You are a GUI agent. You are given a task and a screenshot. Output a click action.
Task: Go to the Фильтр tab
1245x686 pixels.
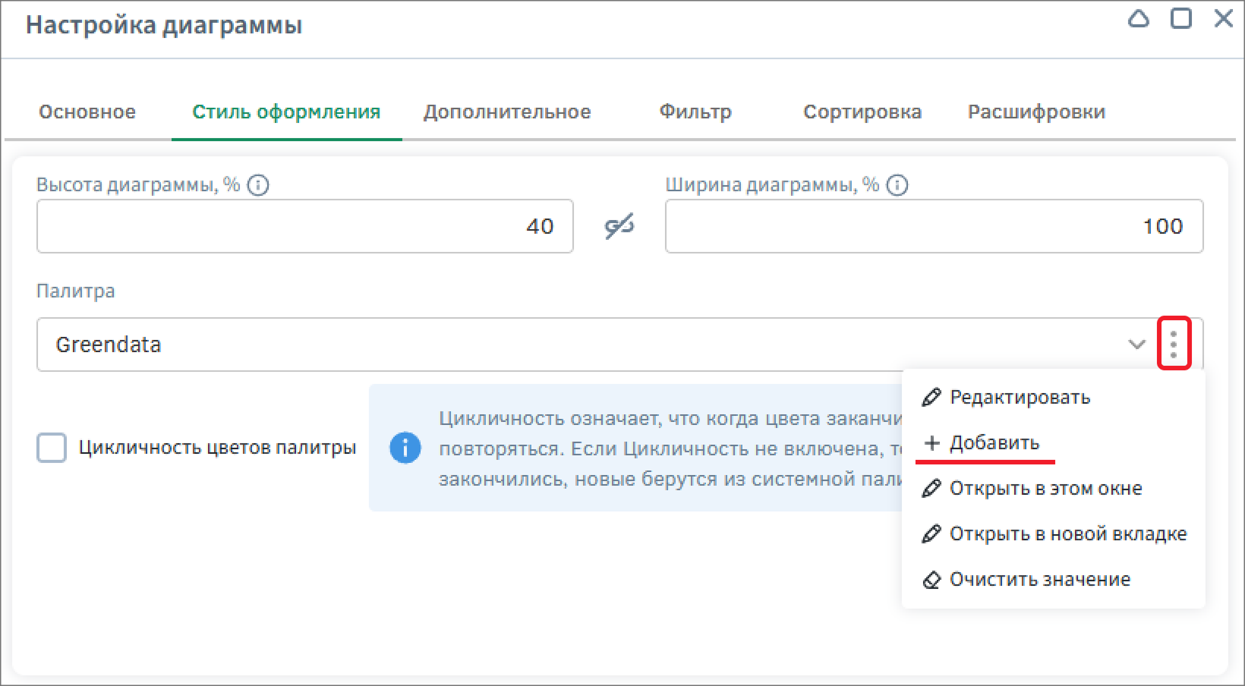(x=695, y=112)
